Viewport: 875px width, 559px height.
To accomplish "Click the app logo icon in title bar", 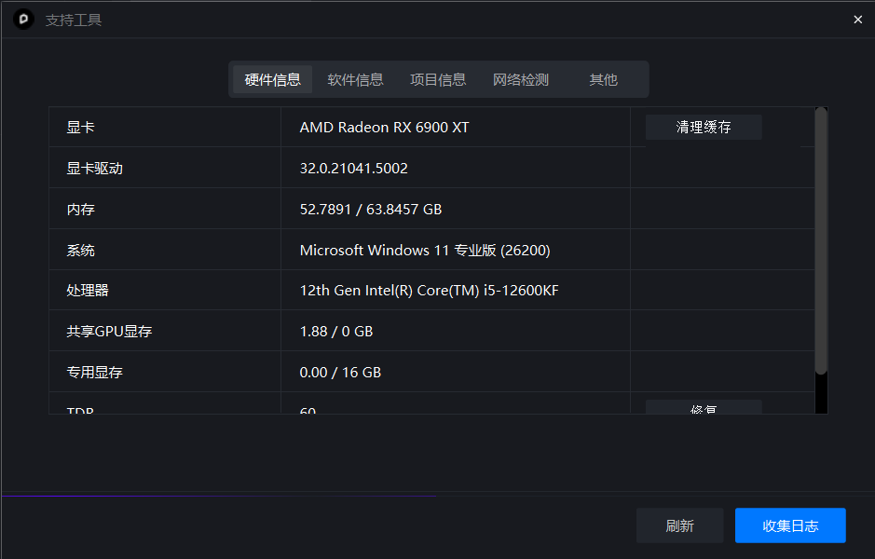I will 23,20.
